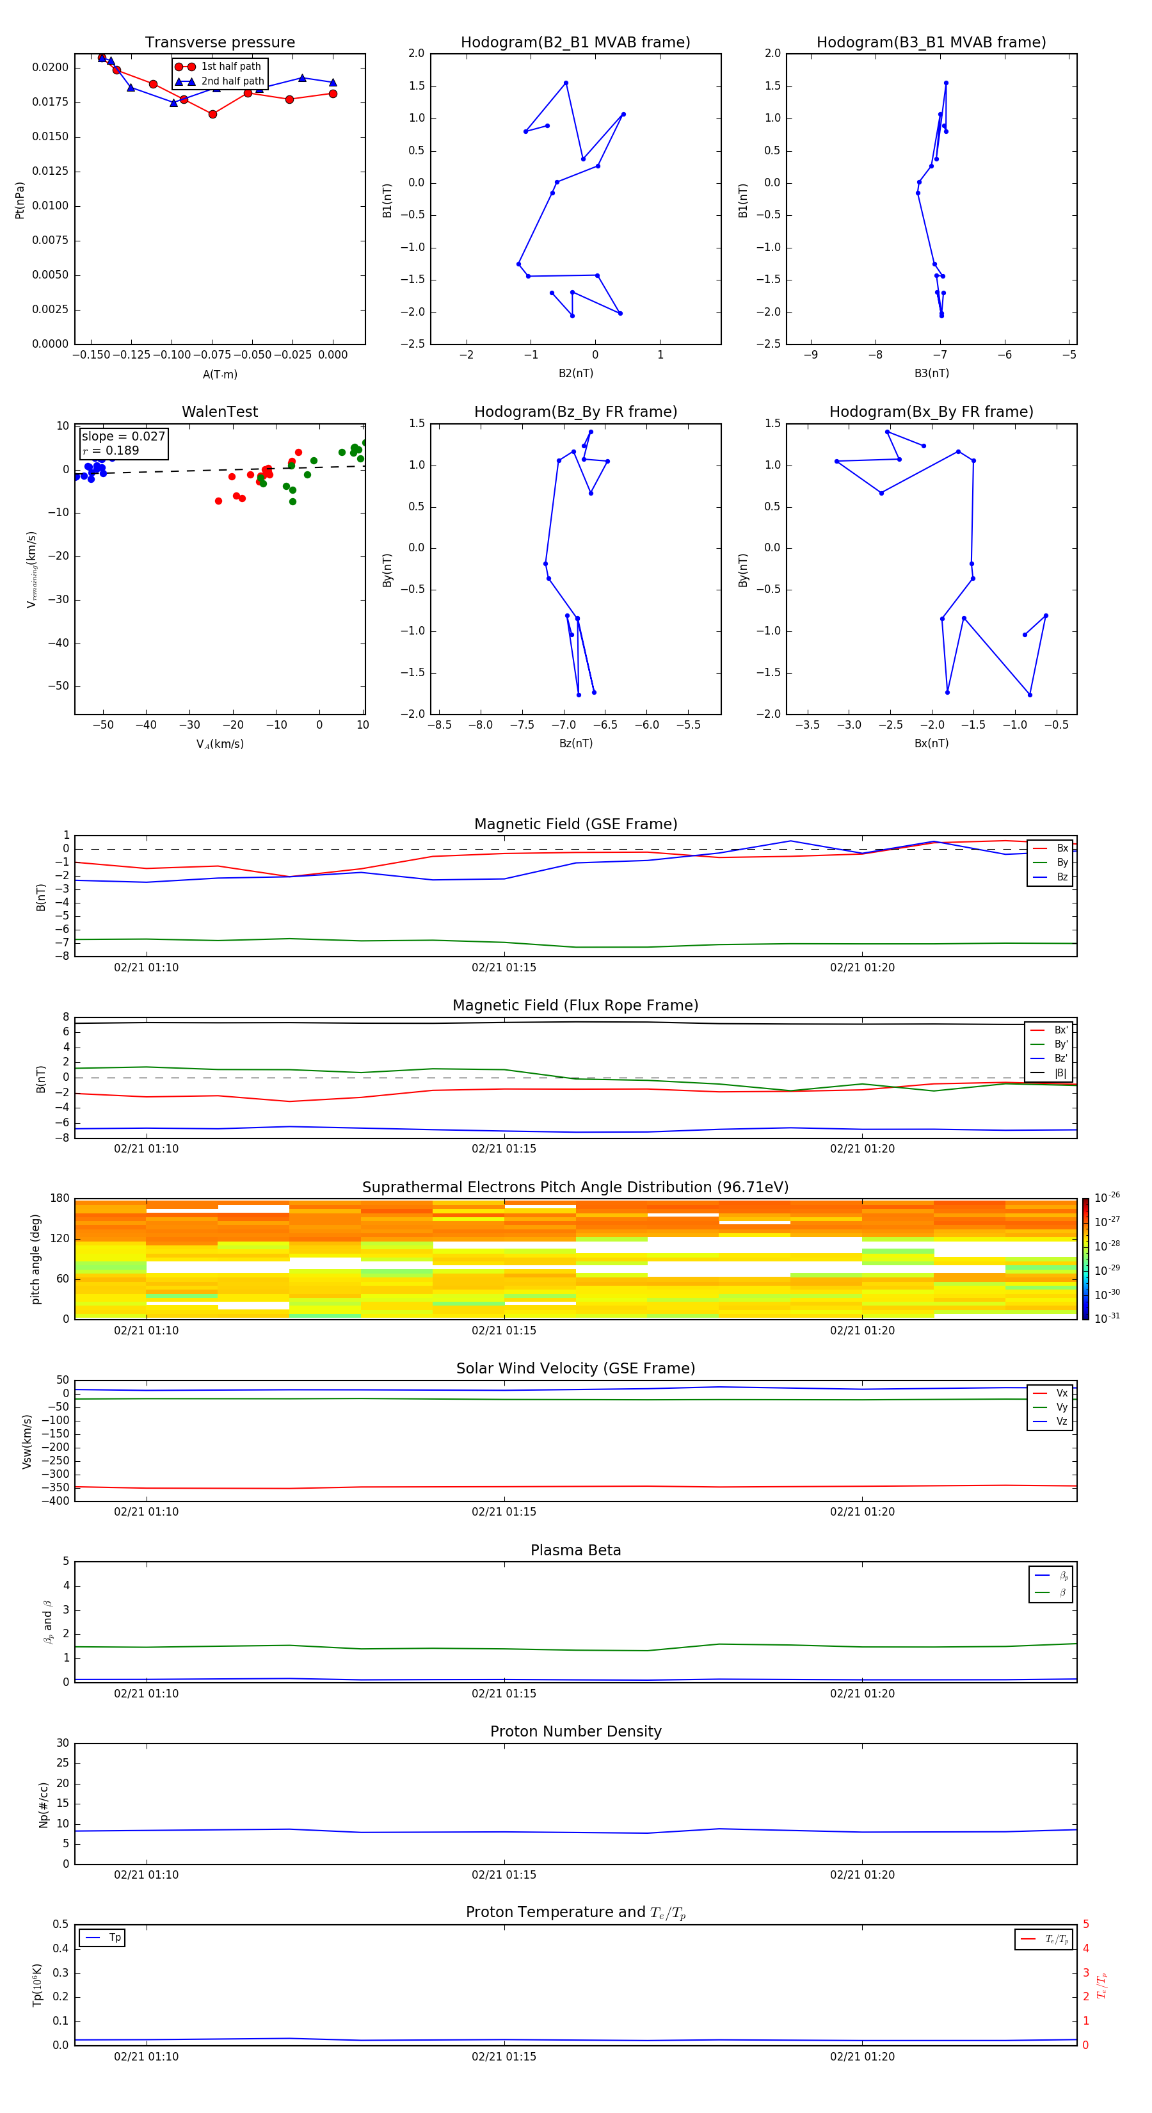The width and height of the screenshot is (1152, 2113).
Task: Click the "VA(km/s)" axis label on WalenTest
Action: pyautogui.click(x=220, y=744)
